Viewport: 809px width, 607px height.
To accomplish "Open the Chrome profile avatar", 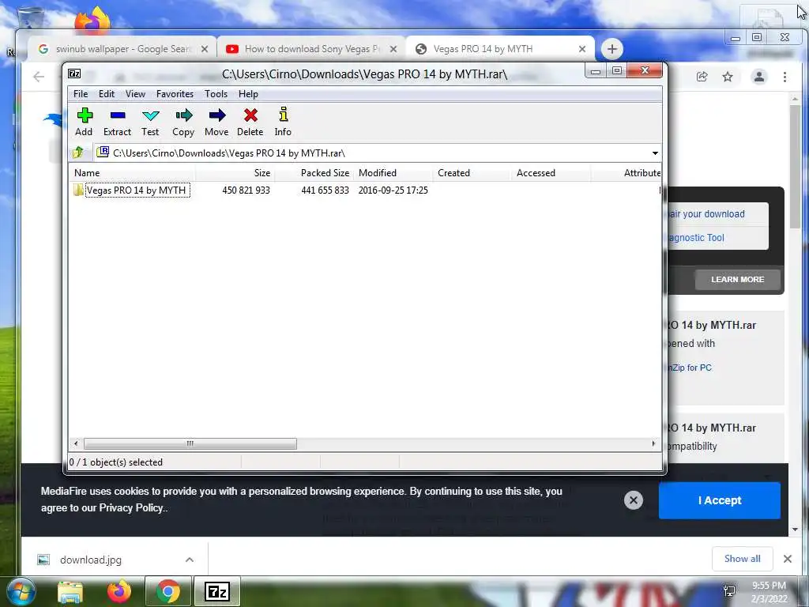I will [759, 77].
